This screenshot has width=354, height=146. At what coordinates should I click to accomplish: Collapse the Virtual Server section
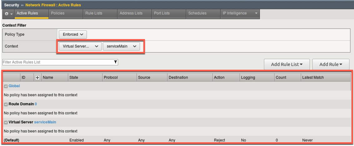click(x=6, y=122)
